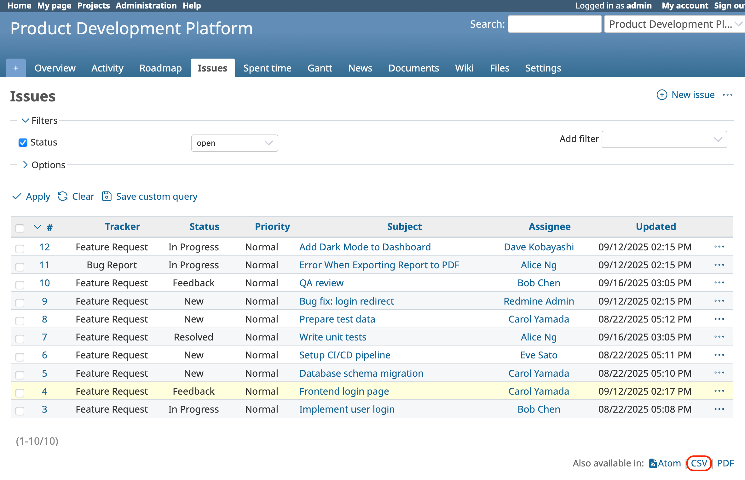Screen dimensions: 745x480
Task: Click the Save custom query disk icon
Action: point(107,196)
